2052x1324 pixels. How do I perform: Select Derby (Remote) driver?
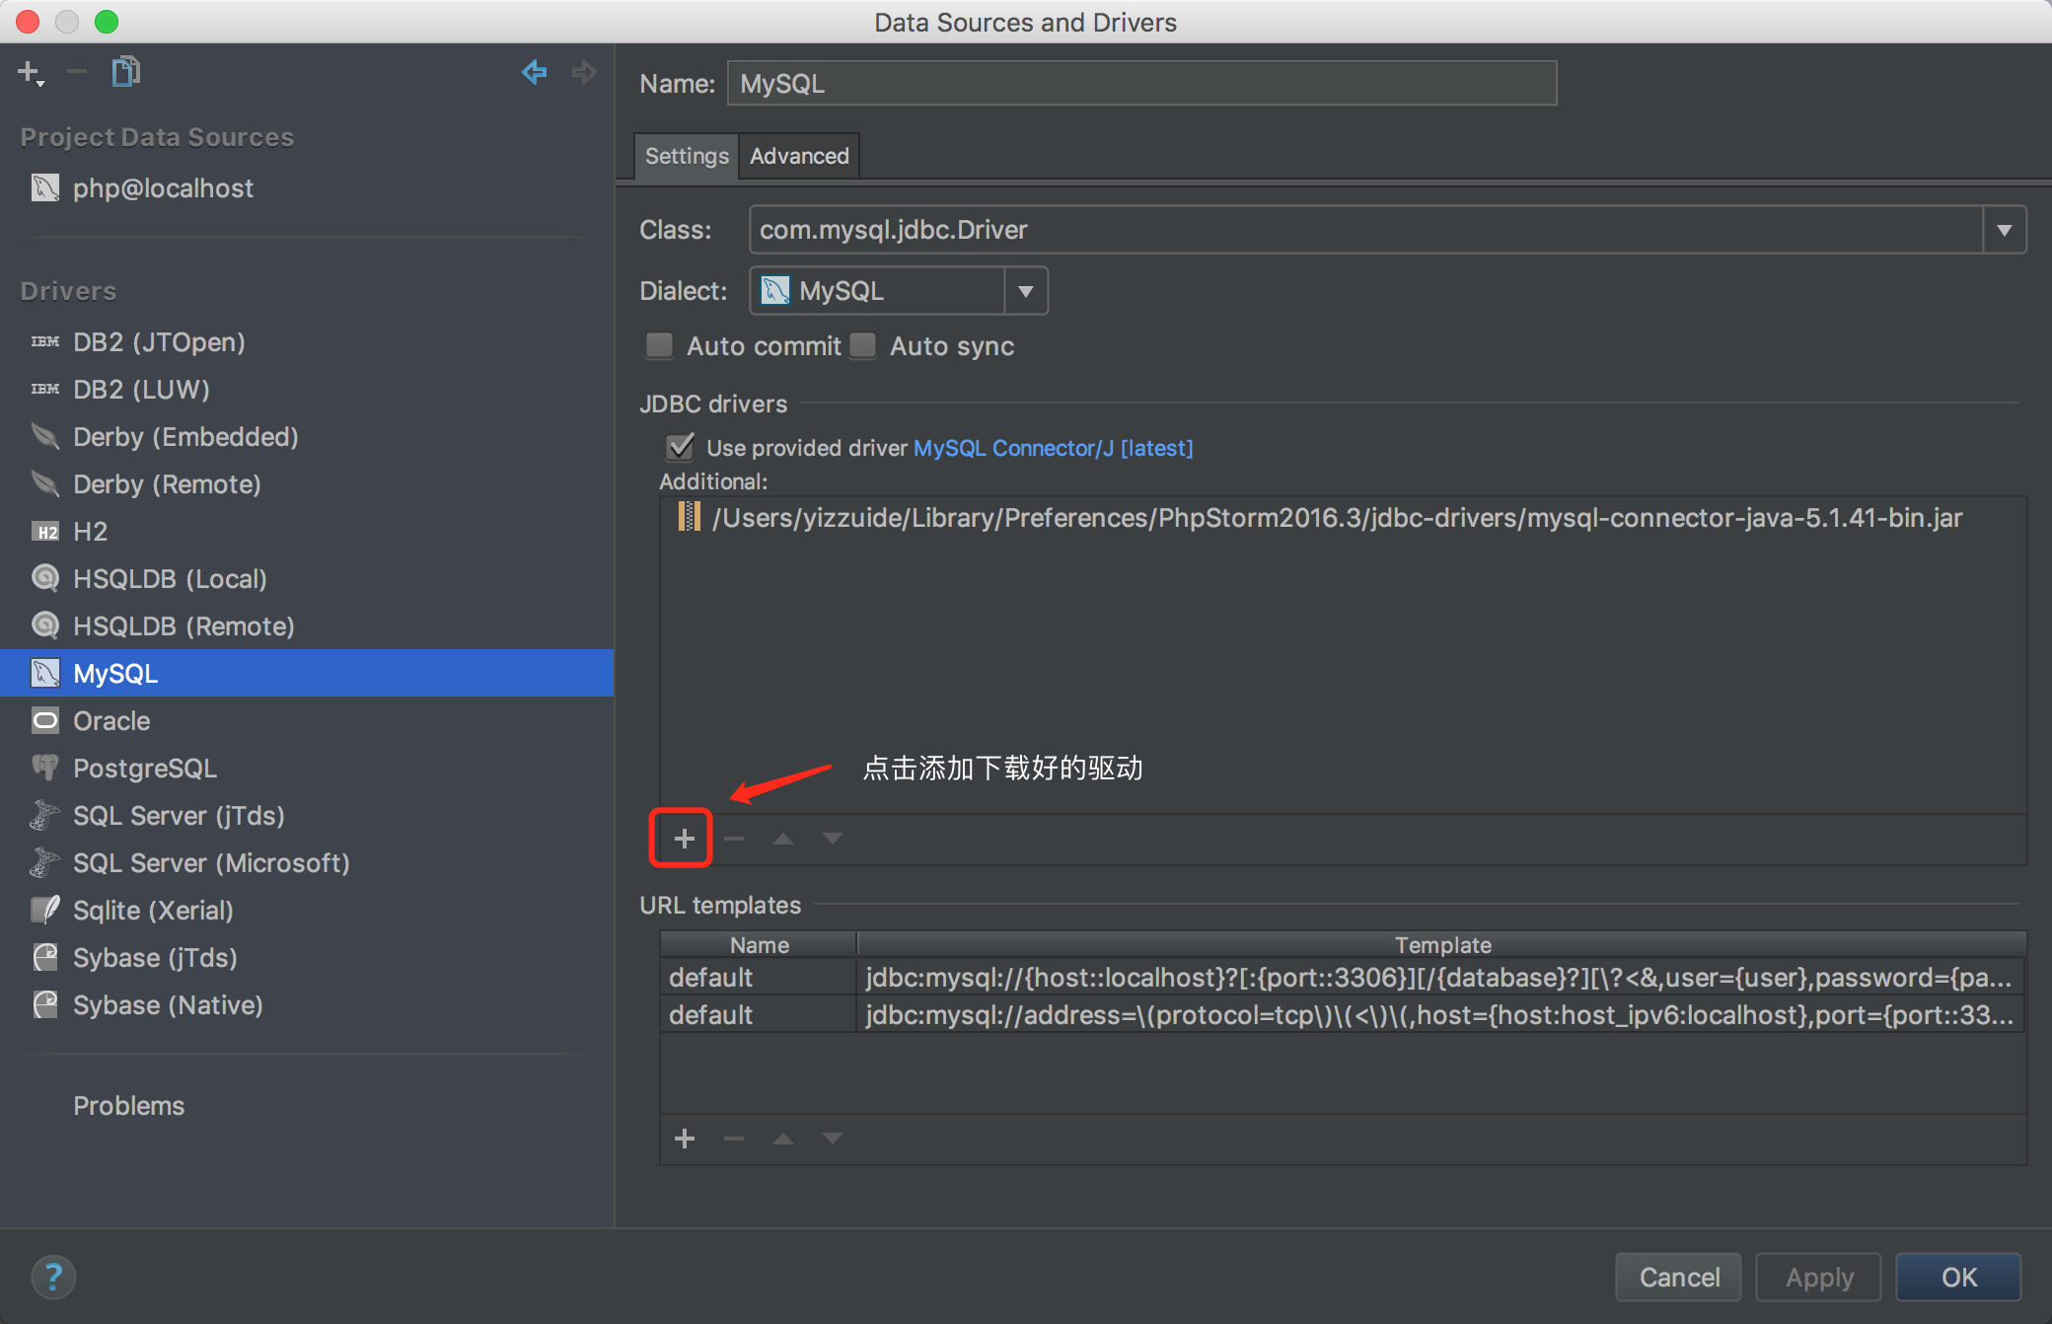(307, 483)
